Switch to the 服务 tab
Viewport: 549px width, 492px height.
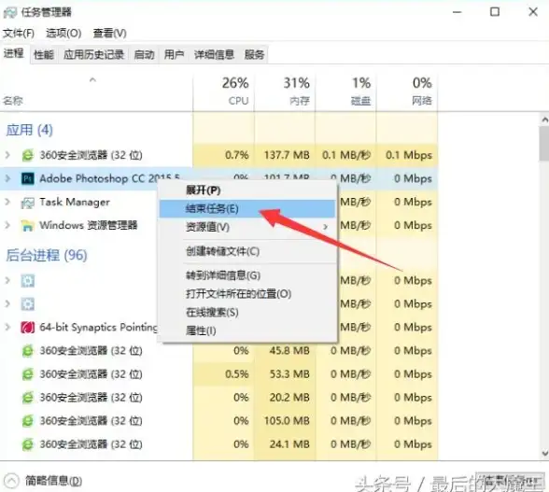pyautogui.click(x=254, y=55)
